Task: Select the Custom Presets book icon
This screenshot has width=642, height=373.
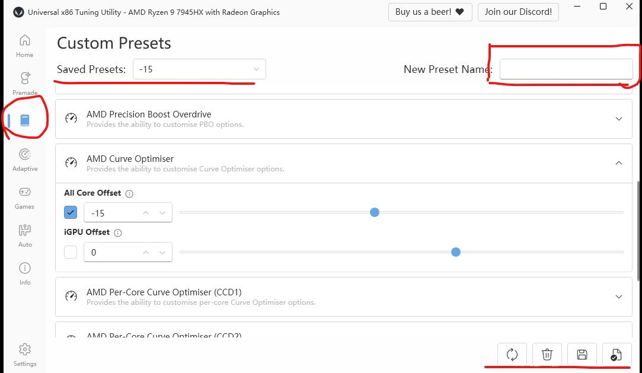Action: tap(25, 120)
